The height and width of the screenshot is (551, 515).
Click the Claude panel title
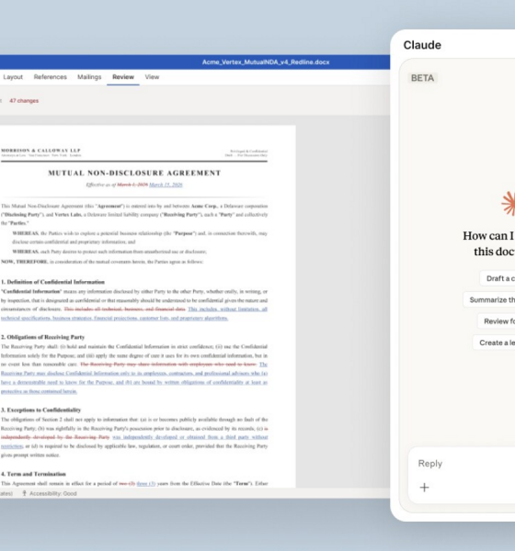point(422,45)
